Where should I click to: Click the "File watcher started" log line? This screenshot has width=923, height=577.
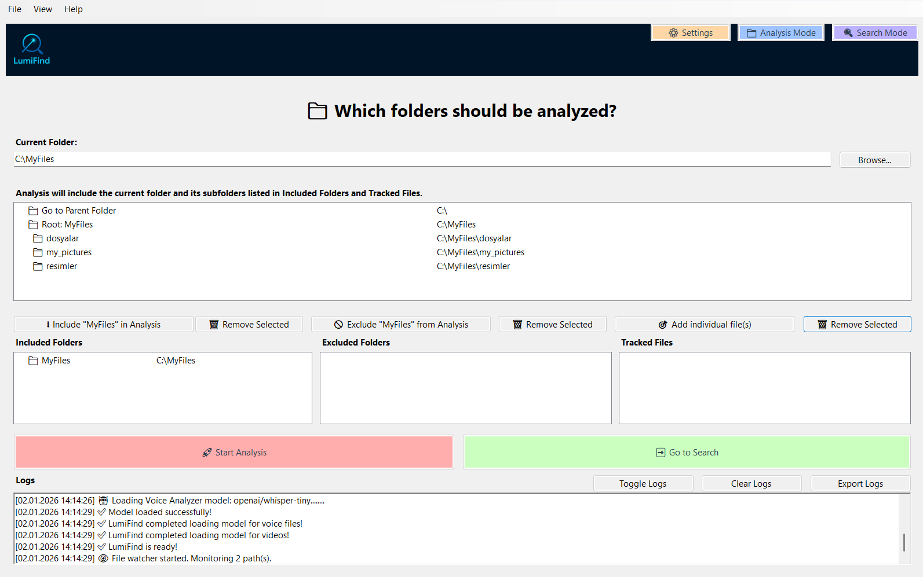pyautogui.click(x=143, y=558)
